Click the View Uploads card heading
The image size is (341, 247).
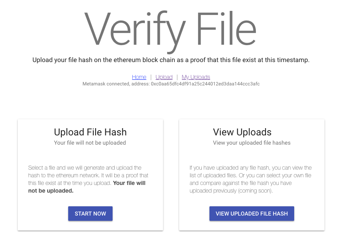(x=242, y=132)
